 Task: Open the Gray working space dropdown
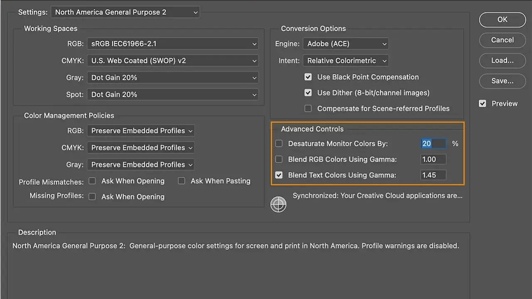coord(172,78)
